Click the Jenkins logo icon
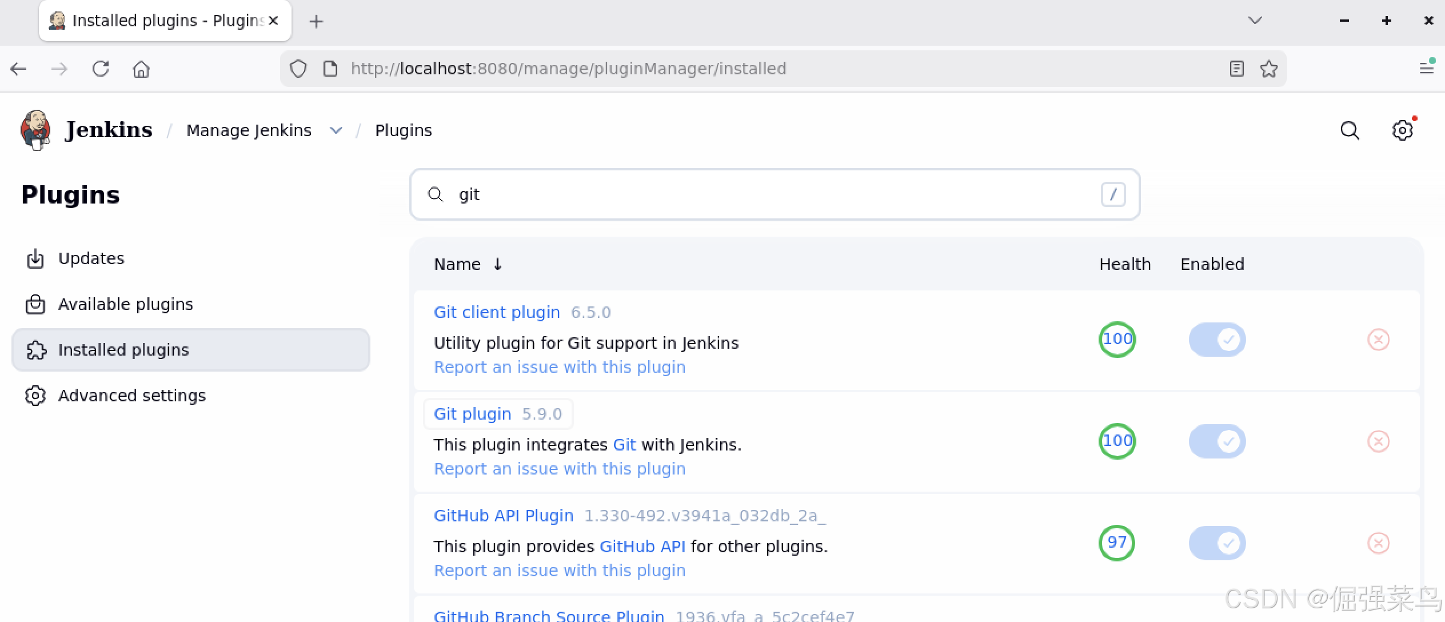This screenshot has width=1445, height=622. point(35,130)
